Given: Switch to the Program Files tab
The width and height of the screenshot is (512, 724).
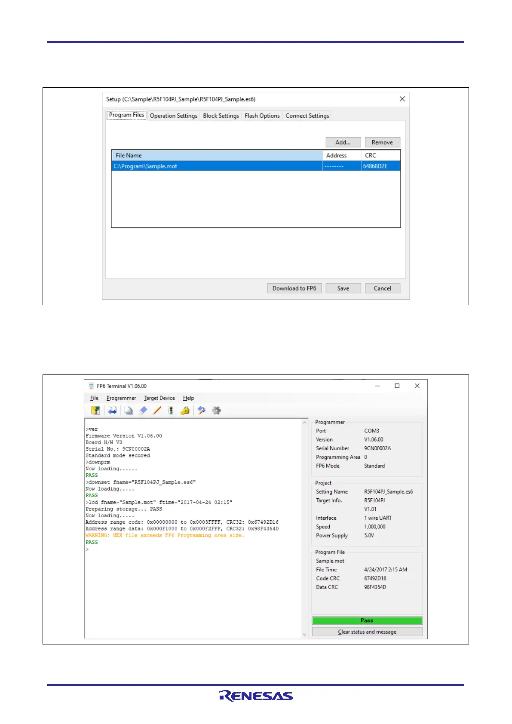Looking at the screenshot, I should click(x=126, y=115).
